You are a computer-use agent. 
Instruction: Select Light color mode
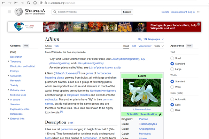pyautogui.click(x=172, y=105)
